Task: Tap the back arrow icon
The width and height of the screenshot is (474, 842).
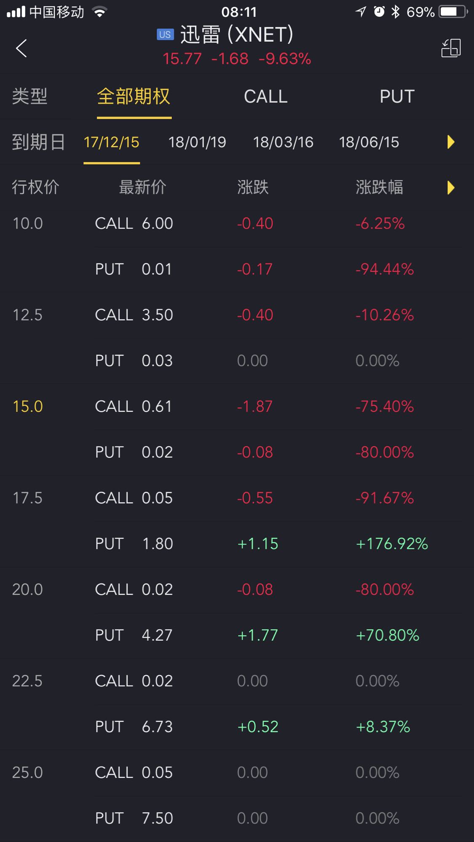Action: point(21,48)
